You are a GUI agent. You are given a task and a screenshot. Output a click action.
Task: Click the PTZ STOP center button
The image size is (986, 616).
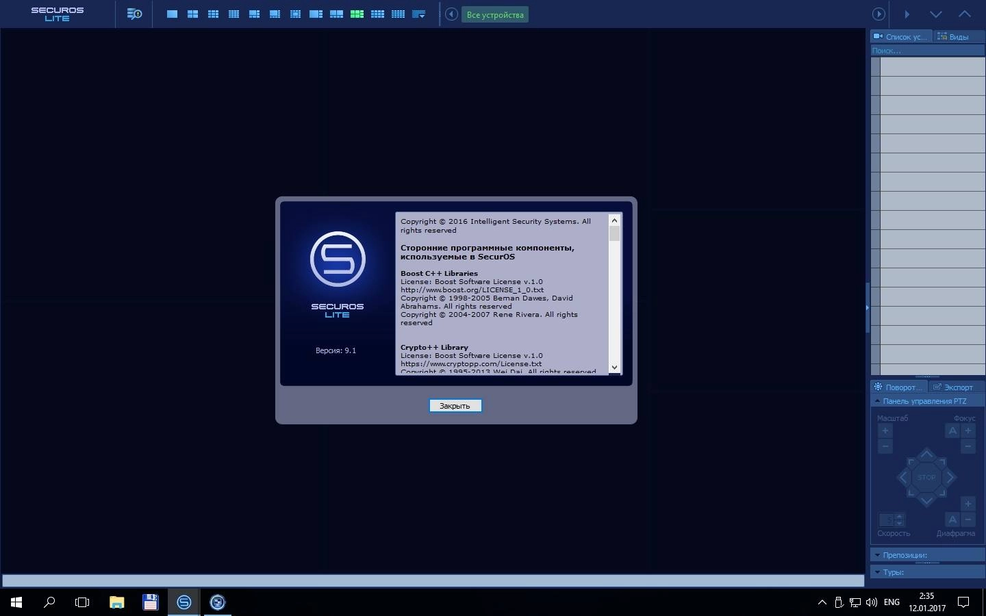coord(926,477)
